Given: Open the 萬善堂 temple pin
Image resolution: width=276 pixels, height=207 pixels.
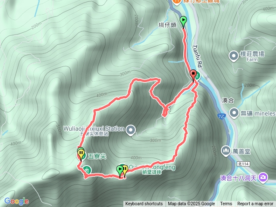Looking at the screenshot, I should (226, 151).
